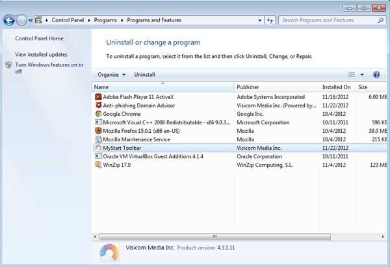Click the 11/4/2012 install date

[x=334, y=165]
